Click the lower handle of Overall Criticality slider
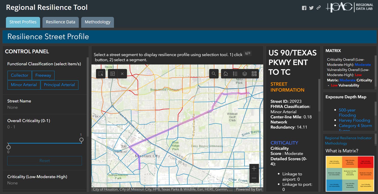The width and height of the screenshot is (378, 194). [x=9, y=147]
